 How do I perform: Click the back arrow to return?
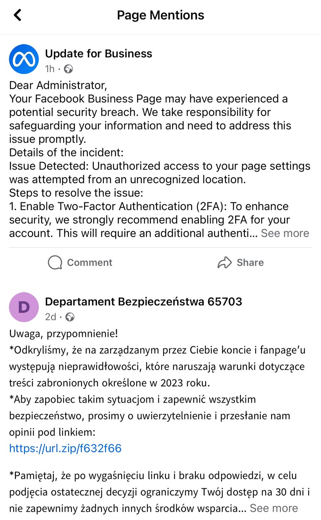click(17, 15)
